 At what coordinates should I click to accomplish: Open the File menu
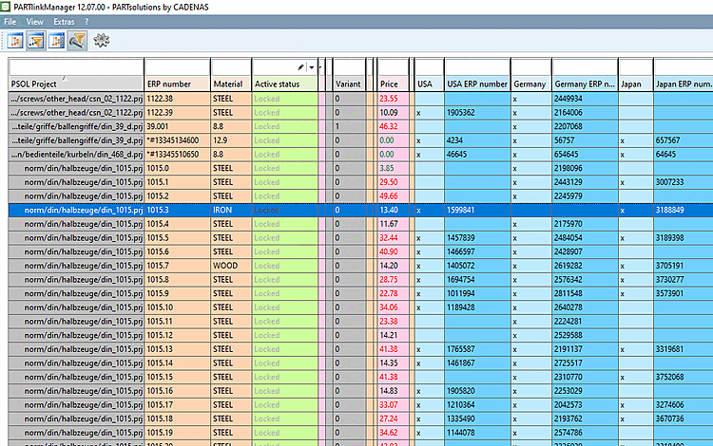tap(10, 20)
